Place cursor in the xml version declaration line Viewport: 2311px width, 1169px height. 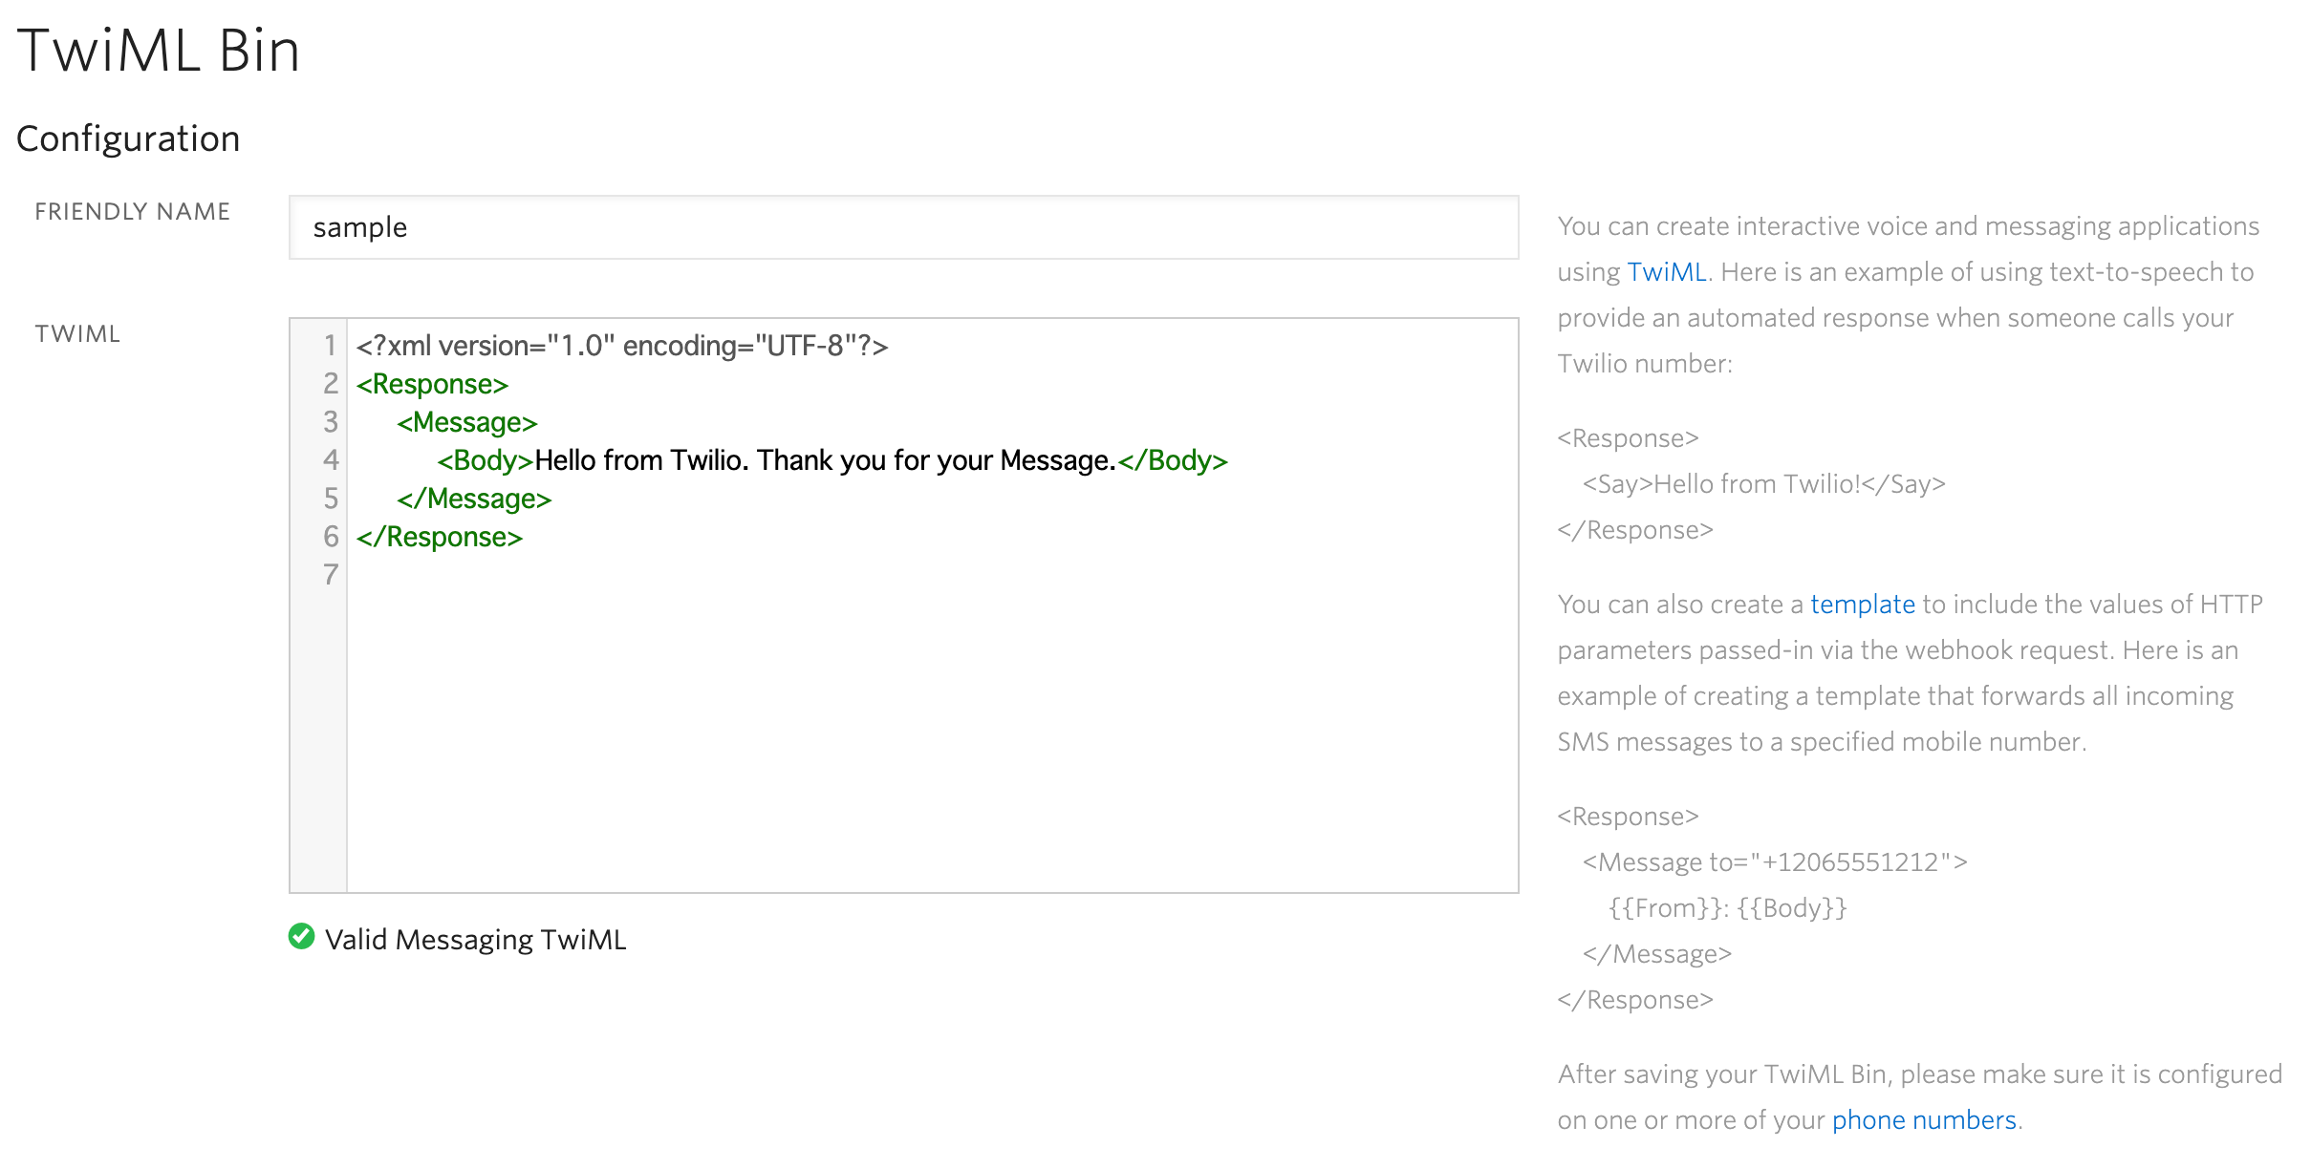click(621, 346)
